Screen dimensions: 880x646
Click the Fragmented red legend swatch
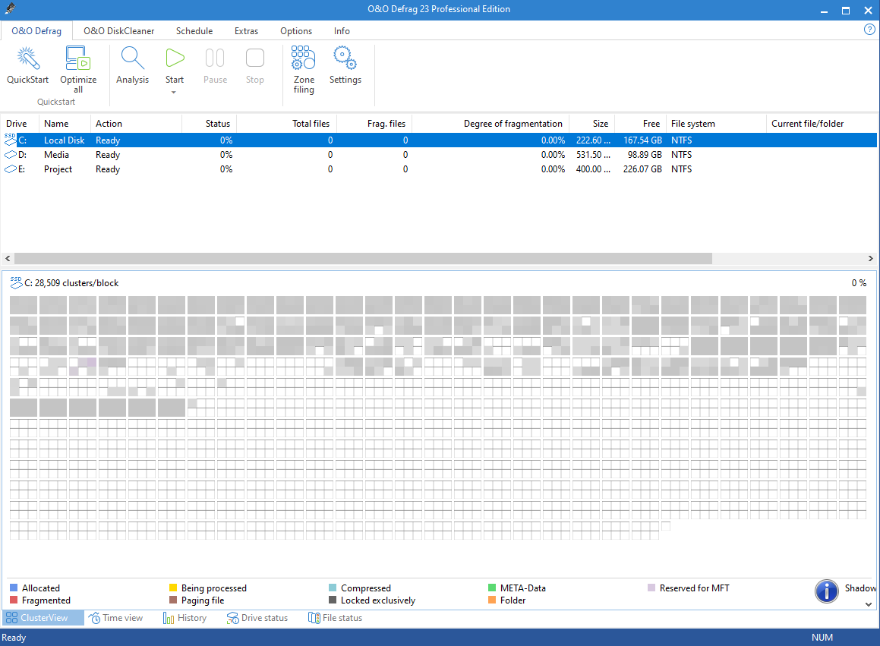[x=14, y=600]
